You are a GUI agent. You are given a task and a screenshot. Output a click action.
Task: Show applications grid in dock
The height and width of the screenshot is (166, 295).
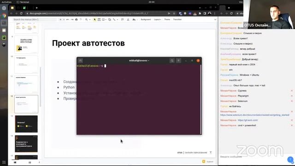click(x=4, y=162)
